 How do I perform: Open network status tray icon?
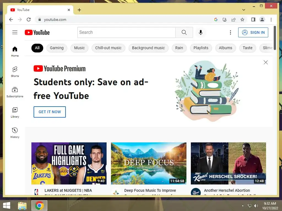click(250, 206)
